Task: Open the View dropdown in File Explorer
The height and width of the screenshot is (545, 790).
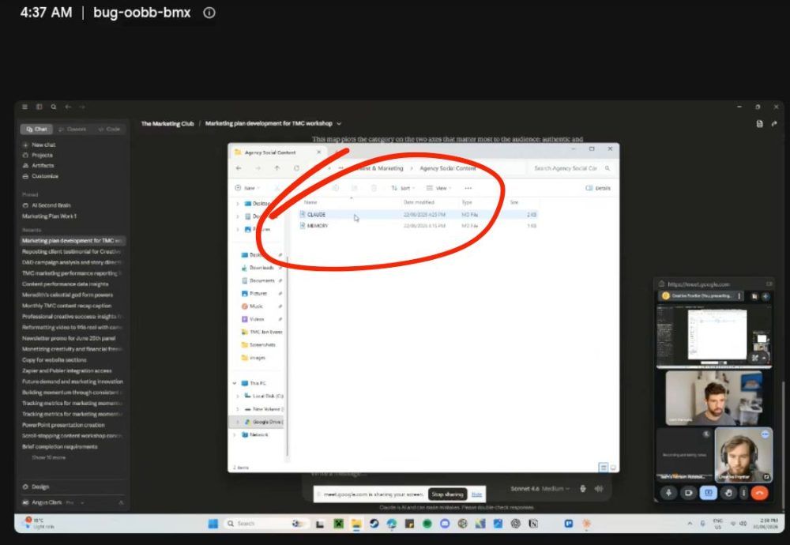Action: pyautogui.click(x=438, y=188)
